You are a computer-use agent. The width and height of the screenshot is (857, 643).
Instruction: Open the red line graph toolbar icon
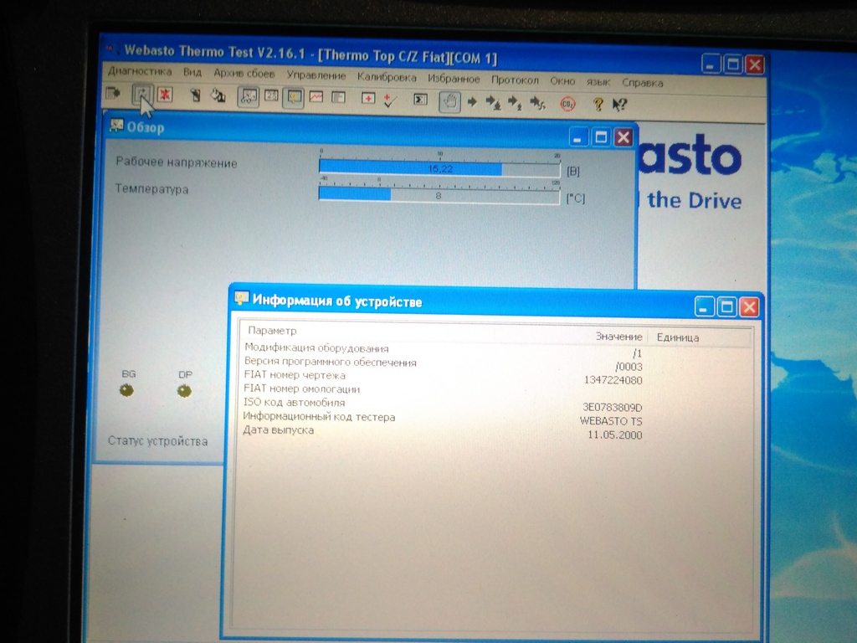316,97
